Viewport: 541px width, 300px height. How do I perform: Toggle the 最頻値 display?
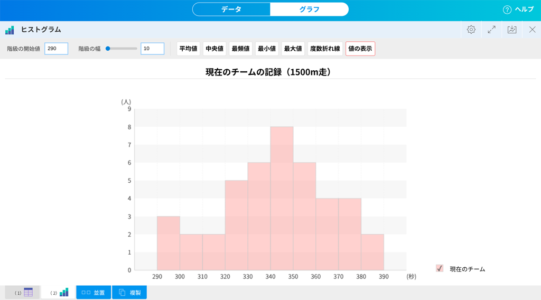(240, 49)
